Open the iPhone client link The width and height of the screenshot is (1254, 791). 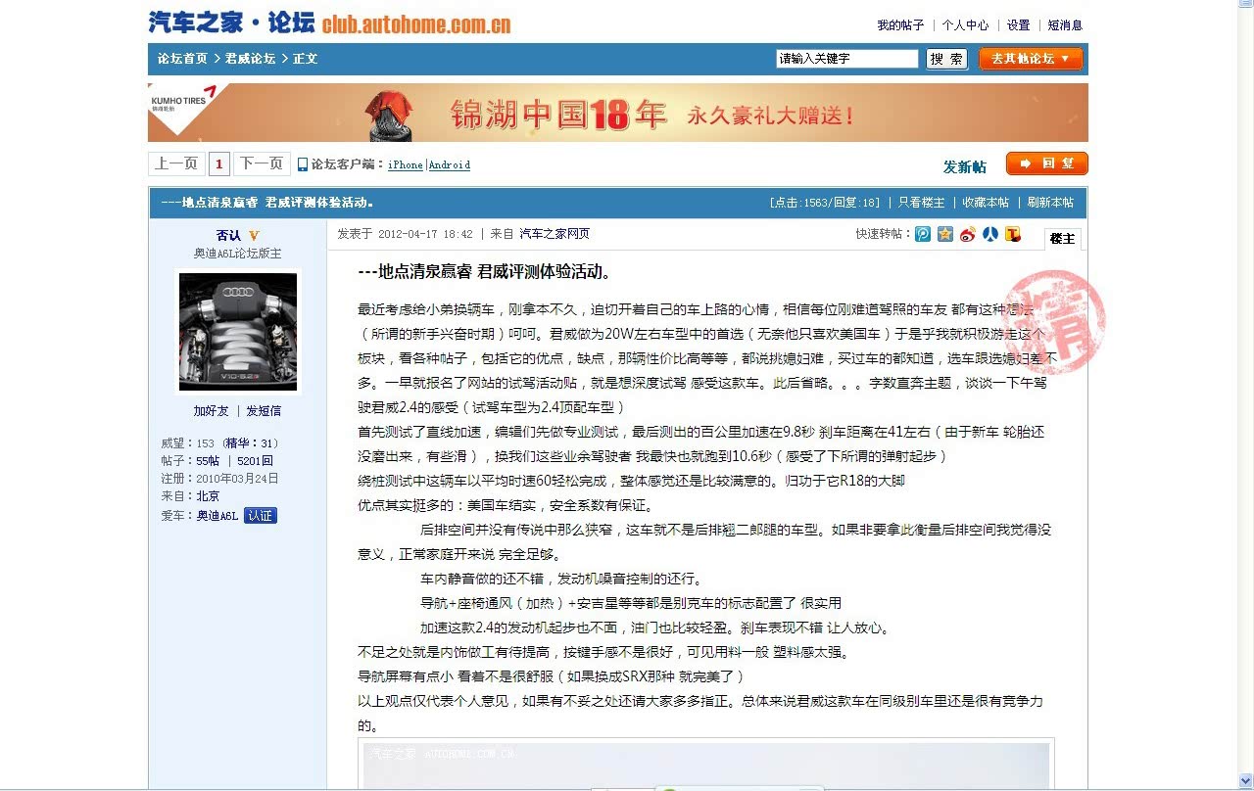(x=406, y=165)
